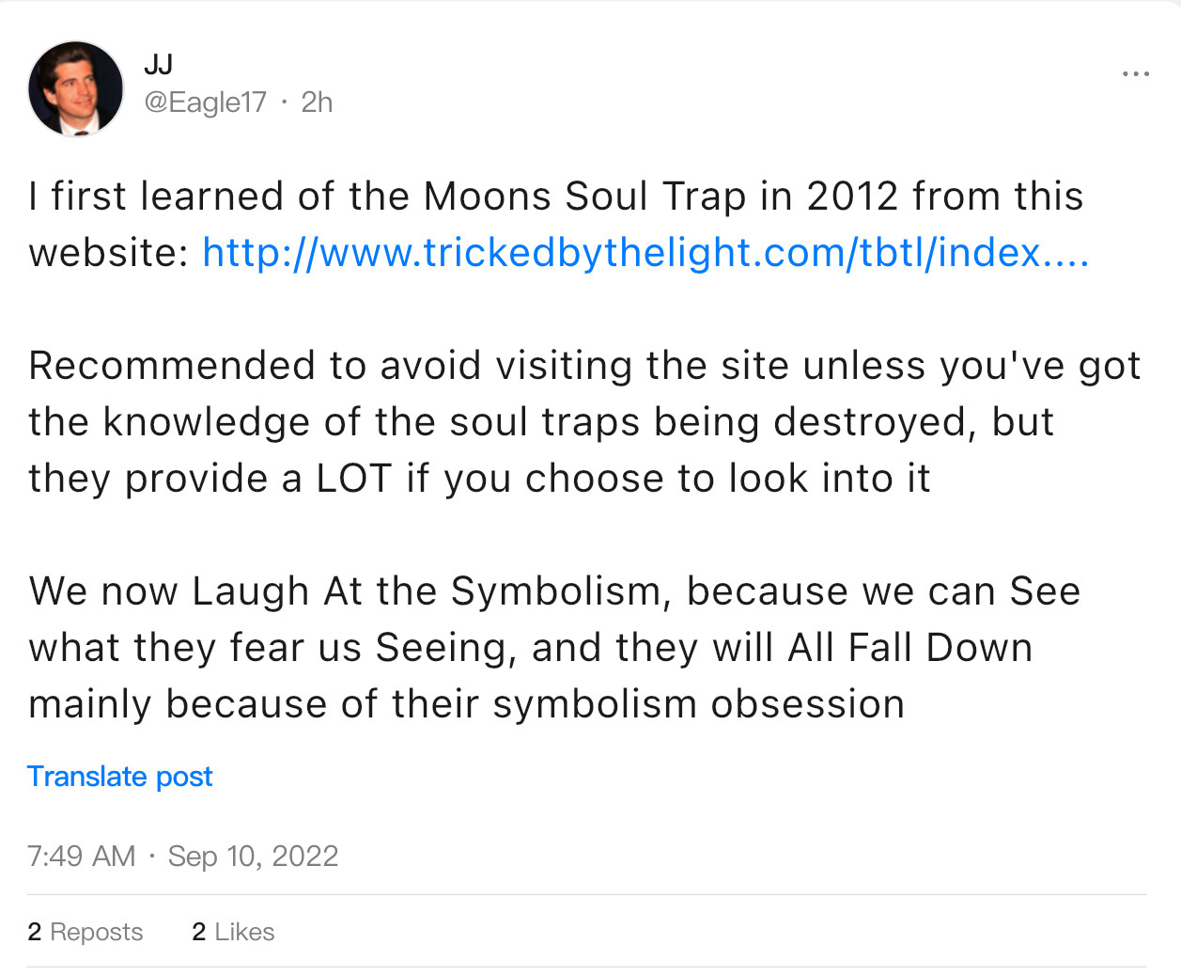
Task: Click the Sep 10, 2022 date
Action: (x=253, y=856)
